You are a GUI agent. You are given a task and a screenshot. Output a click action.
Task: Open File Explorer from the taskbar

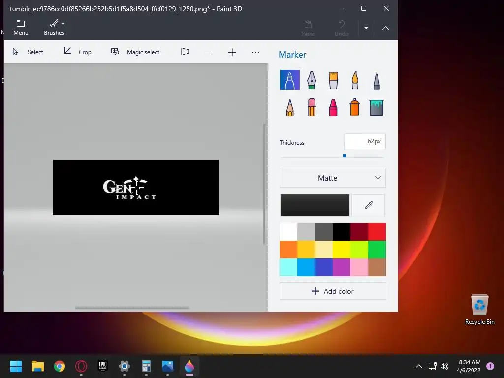[x=37, y=366]
